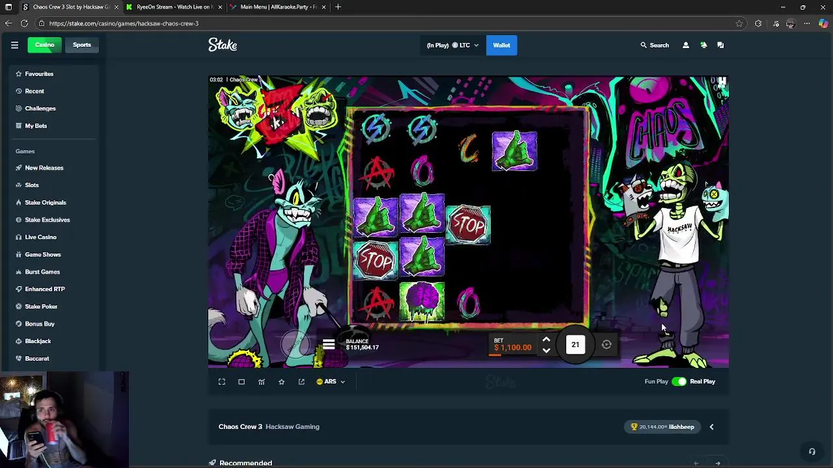Bookmark page with address bar star
The width and height of the screenshot is (833, 468).
[739, 23]
